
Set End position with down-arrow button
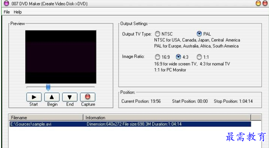click(x=70, y=97)
